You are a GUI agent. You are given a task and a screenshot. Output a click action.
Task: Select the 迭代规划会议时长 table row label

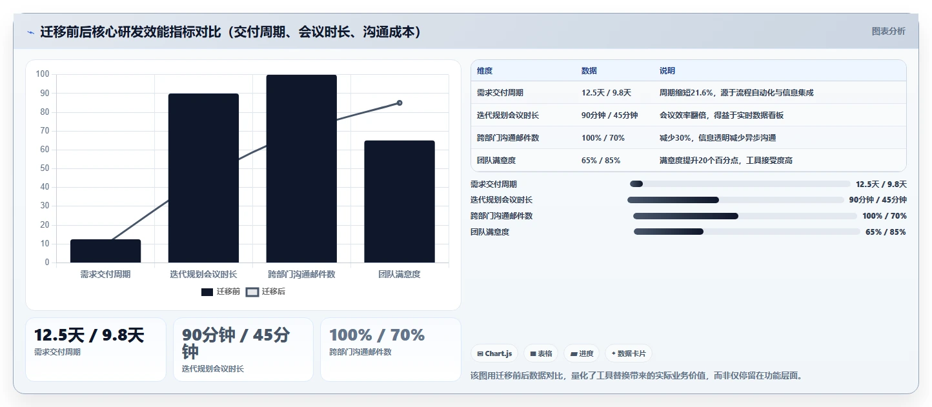coord(508,115)
